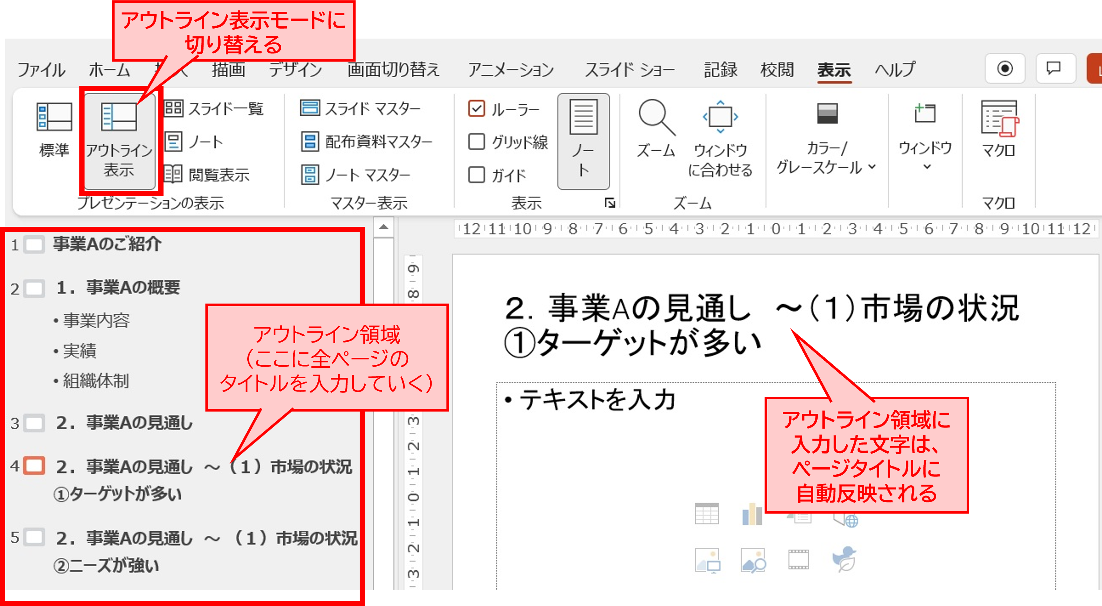Open the Show (表示) group dialog launcher

pos(610,203)
